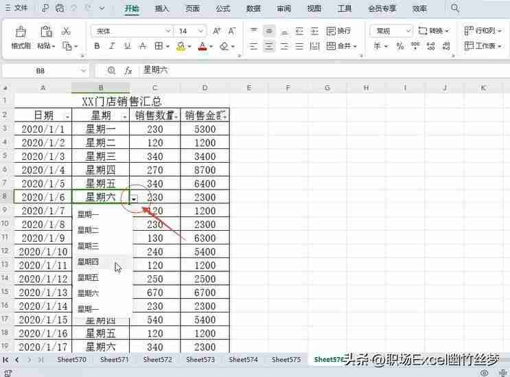This screenshot has height=377, width=510.
Task: Click the Cut scissors icon
Action: [x=66, y=31]
